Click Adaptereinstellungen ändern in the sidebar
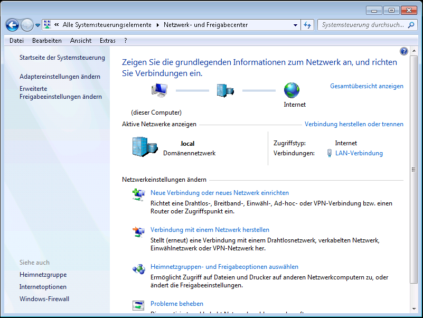 pyautogui.click(x=60, y=77)
